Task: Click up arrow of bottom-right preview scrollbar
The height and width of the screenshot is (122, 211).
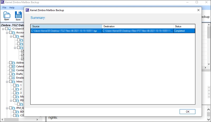Action: click(x=209, y=110)
